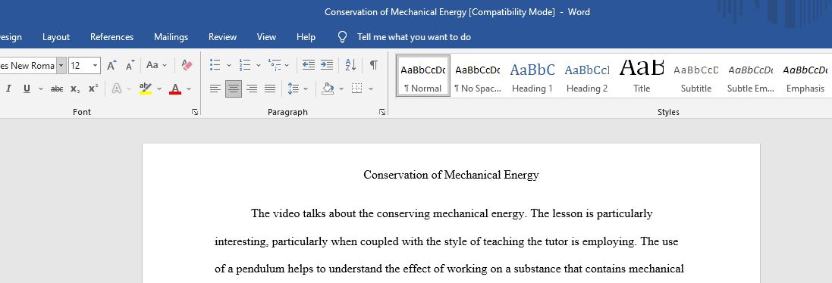Screen dimensions: 832x283
Task: Apply superscript formatting
Action: (93, 89)
